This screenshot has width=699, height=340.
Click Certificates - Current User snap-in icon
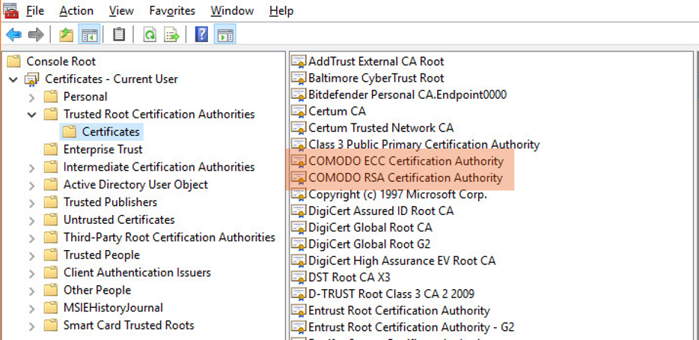click(31, 79)
